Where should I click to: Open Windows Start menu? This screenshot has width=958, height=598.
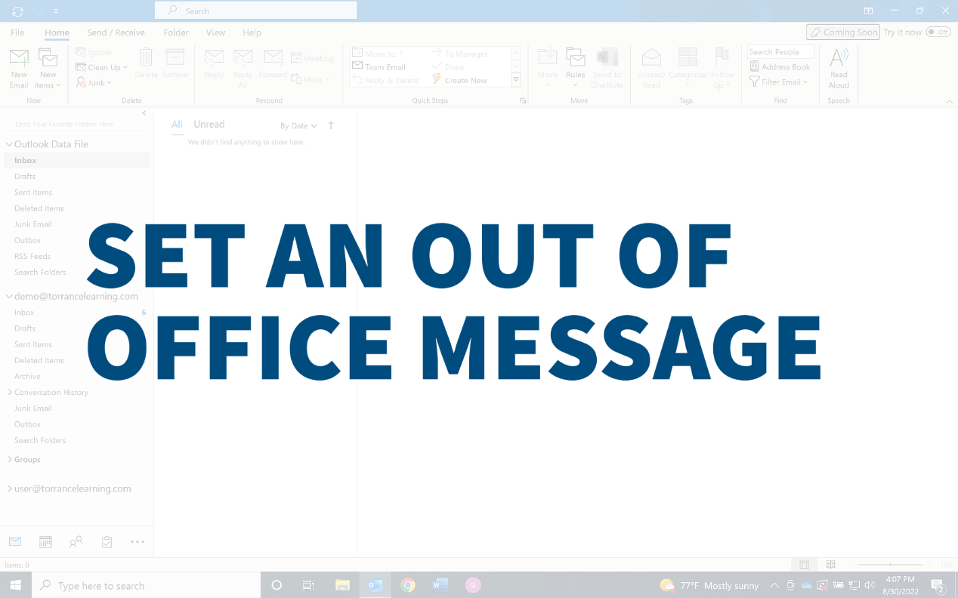pos(15,585)
